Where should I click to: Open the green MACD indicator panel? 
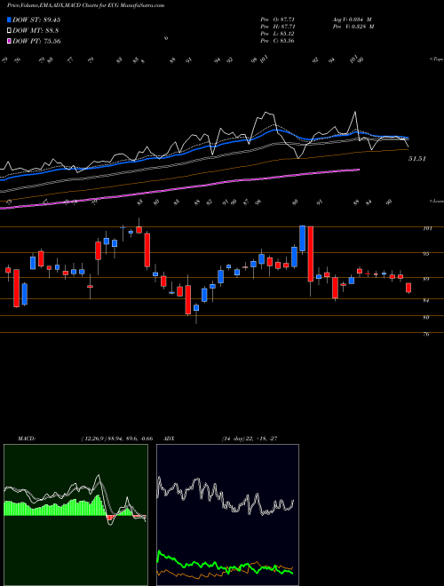(75, 515)
